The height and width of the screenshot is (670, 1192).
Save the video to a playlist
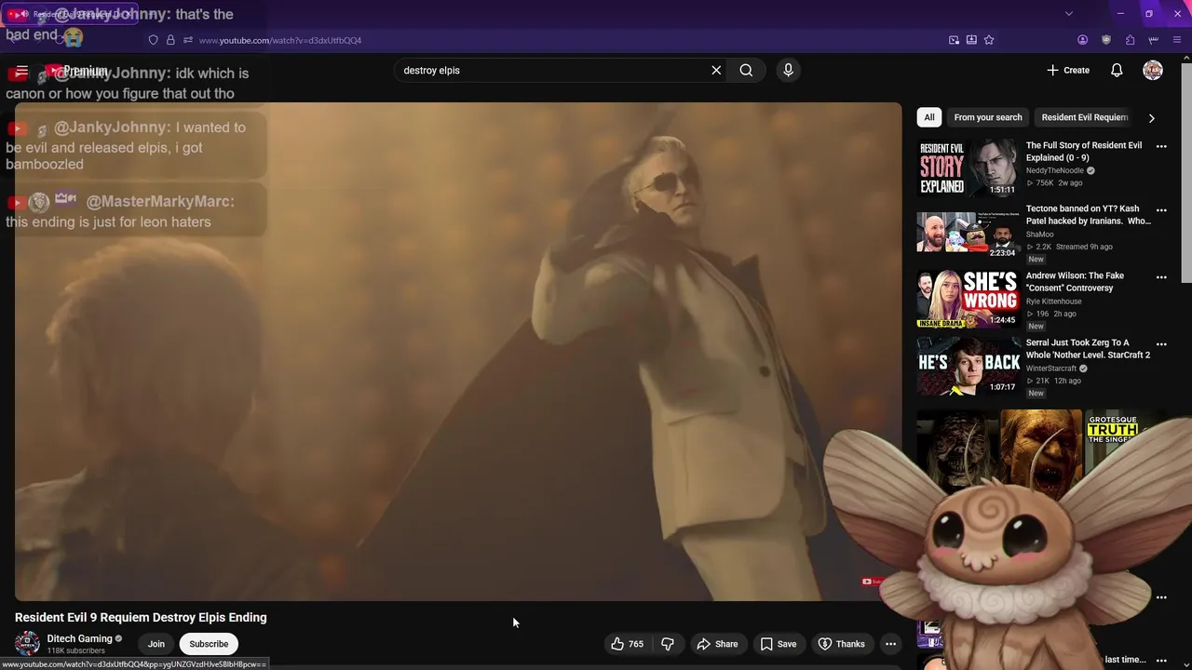pos(778,644)
